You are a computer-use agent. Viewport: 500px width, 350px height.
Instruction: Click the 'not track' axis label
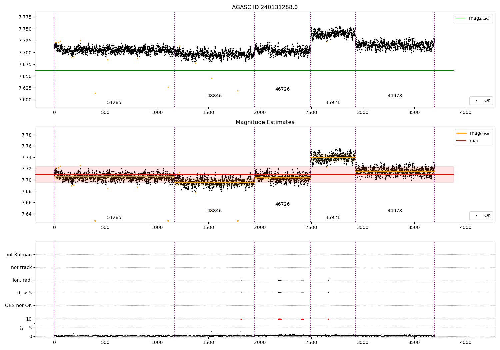tap(21, 267)
